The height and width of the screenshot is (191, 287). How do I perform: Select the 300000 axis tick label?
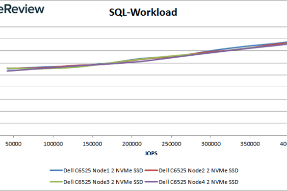click(x=211, y=144)
